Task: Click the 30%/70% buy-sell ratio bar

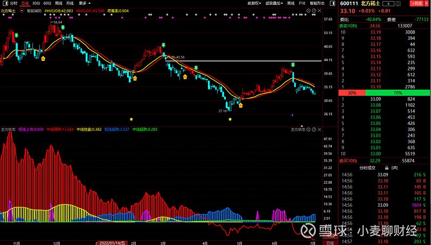Action: (384, 93)
